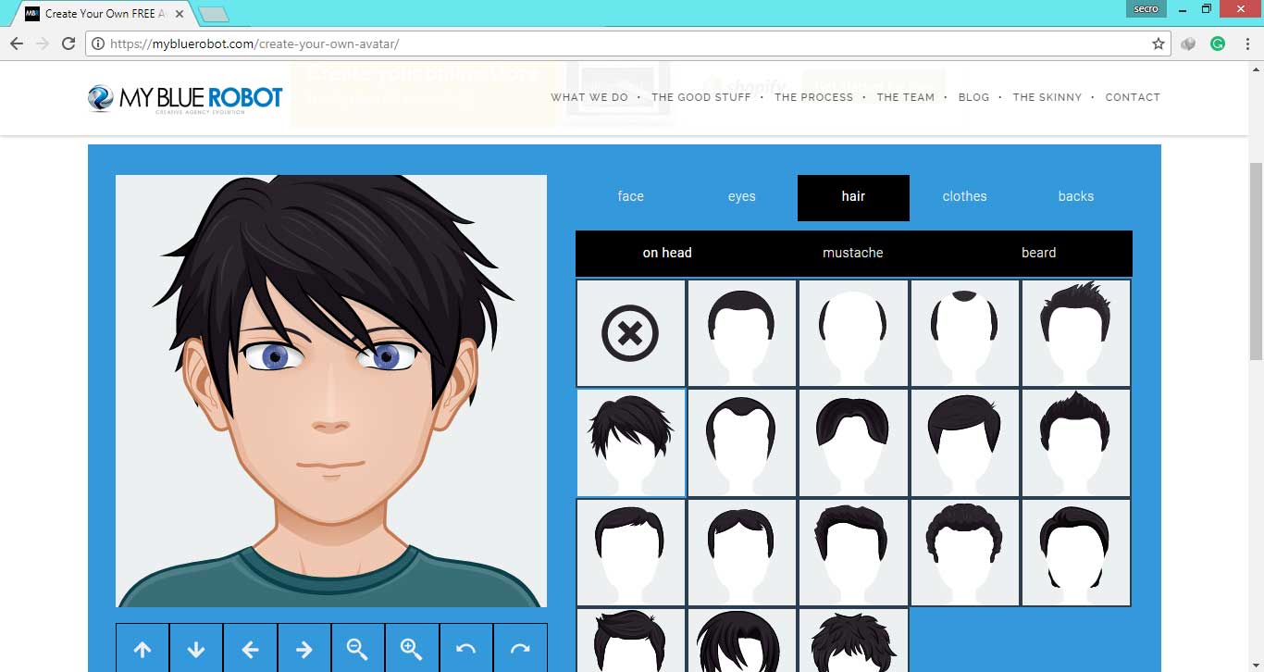Image resolution: width=1264 pixels, height=672 pixels.
Task: Select the beard section
Action: [x=1038, y=252]
